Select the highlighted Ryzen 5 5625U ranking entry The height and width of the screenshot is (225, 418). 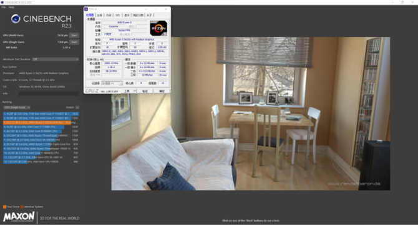point(41,123)
